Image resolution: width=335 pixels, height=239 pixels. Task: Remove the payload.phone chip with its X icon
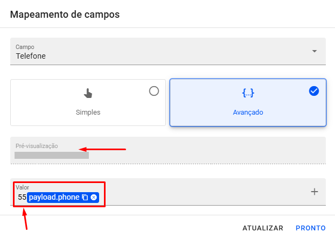tap(94, 198)
